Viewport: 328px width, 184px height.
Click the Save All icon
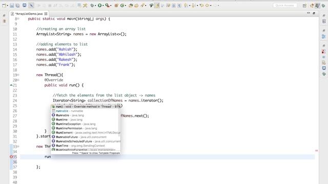pos(18,6)
